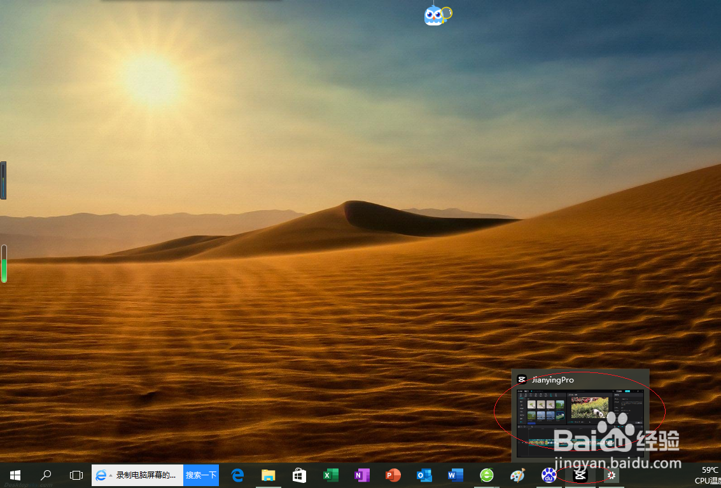This screenshot has width=721, height=488.
Task: Open the dropdown arrow beside the IE icon
Action: [x=111, y=475]
